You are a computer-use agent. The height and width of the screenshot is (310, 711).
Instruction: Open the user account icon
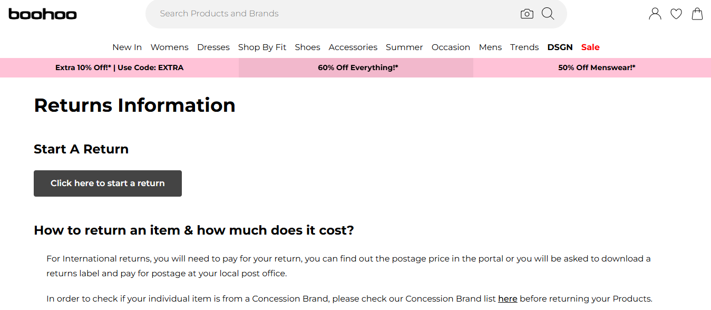(655, 14)
